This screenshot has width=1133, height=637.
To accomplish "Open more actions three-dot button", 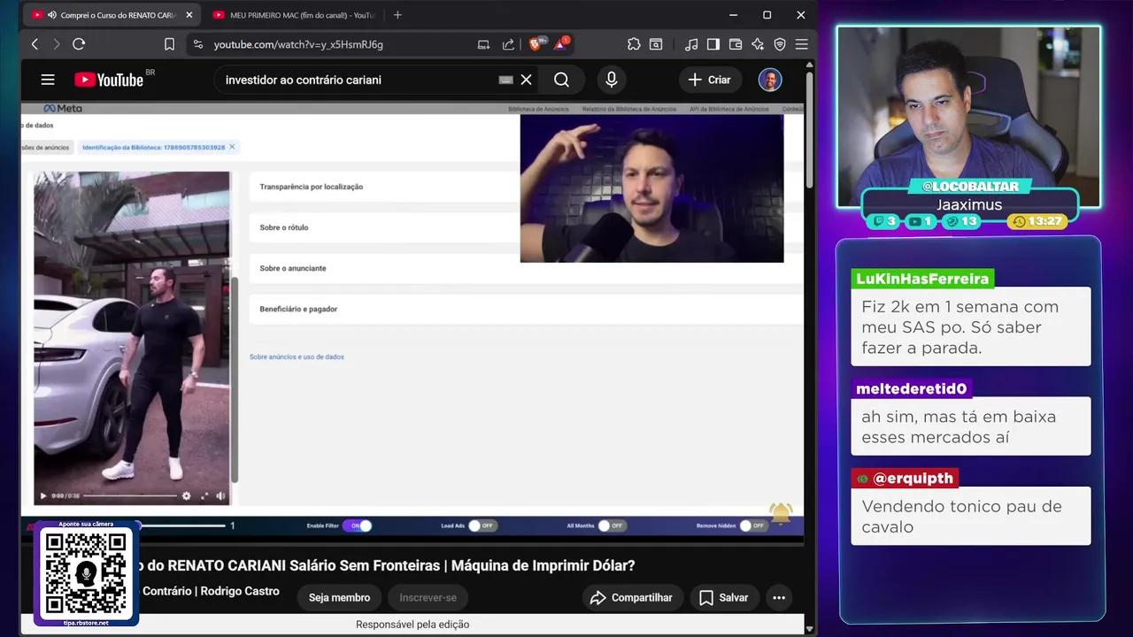I will click(x=779, y=598).
